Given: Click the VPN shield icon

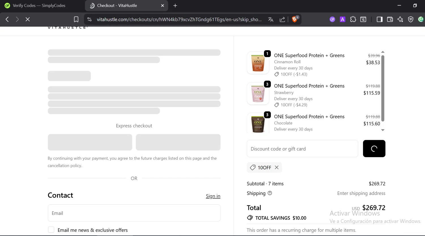Looking at the screenshot, I should [411, 19].
